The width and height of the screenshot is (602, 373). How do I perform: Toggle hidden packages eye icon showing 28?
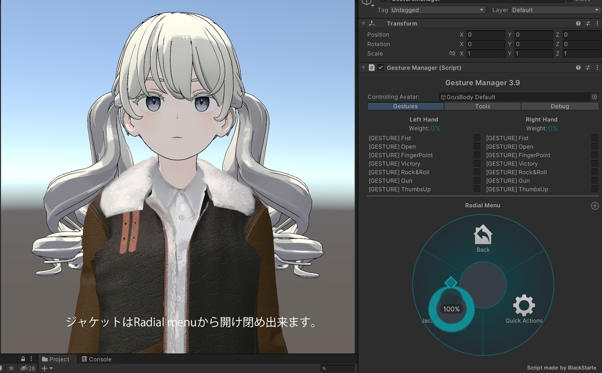click(28, 368)
